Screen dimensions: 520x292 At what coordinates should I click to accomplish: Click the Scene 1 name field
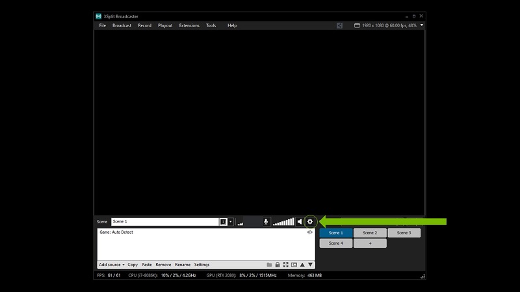(165, 222)
